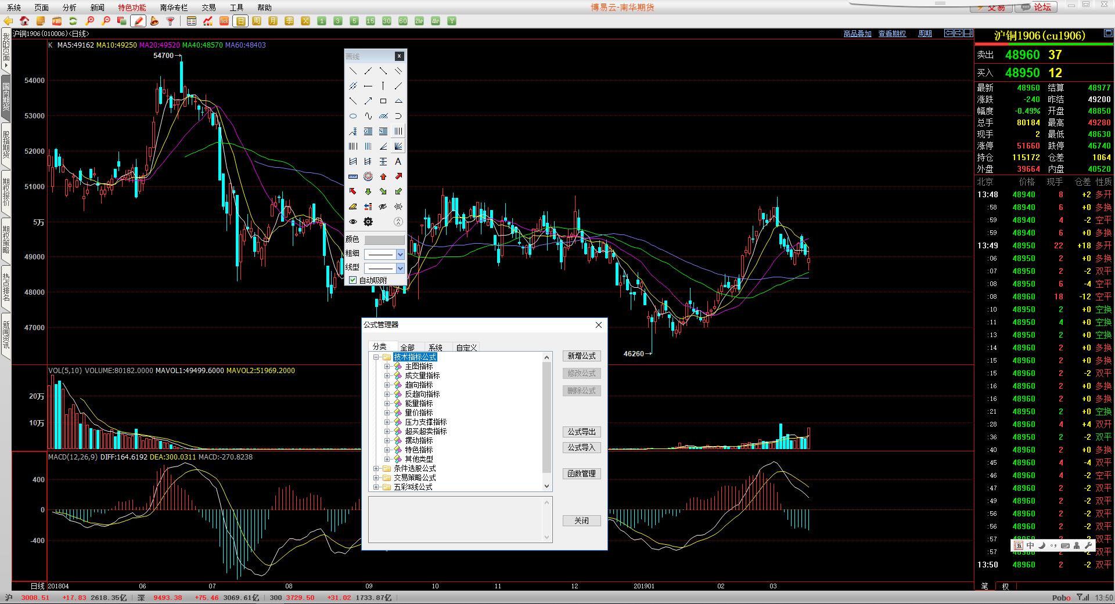Select the horizontal line tool in 画线 palette

368,86
